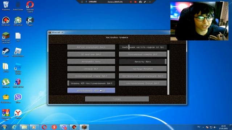Screen dimensions: 232x130
Task: Toggle vertical sync (Вертикальная синхронизация)
Action: (x=143, y=76)
